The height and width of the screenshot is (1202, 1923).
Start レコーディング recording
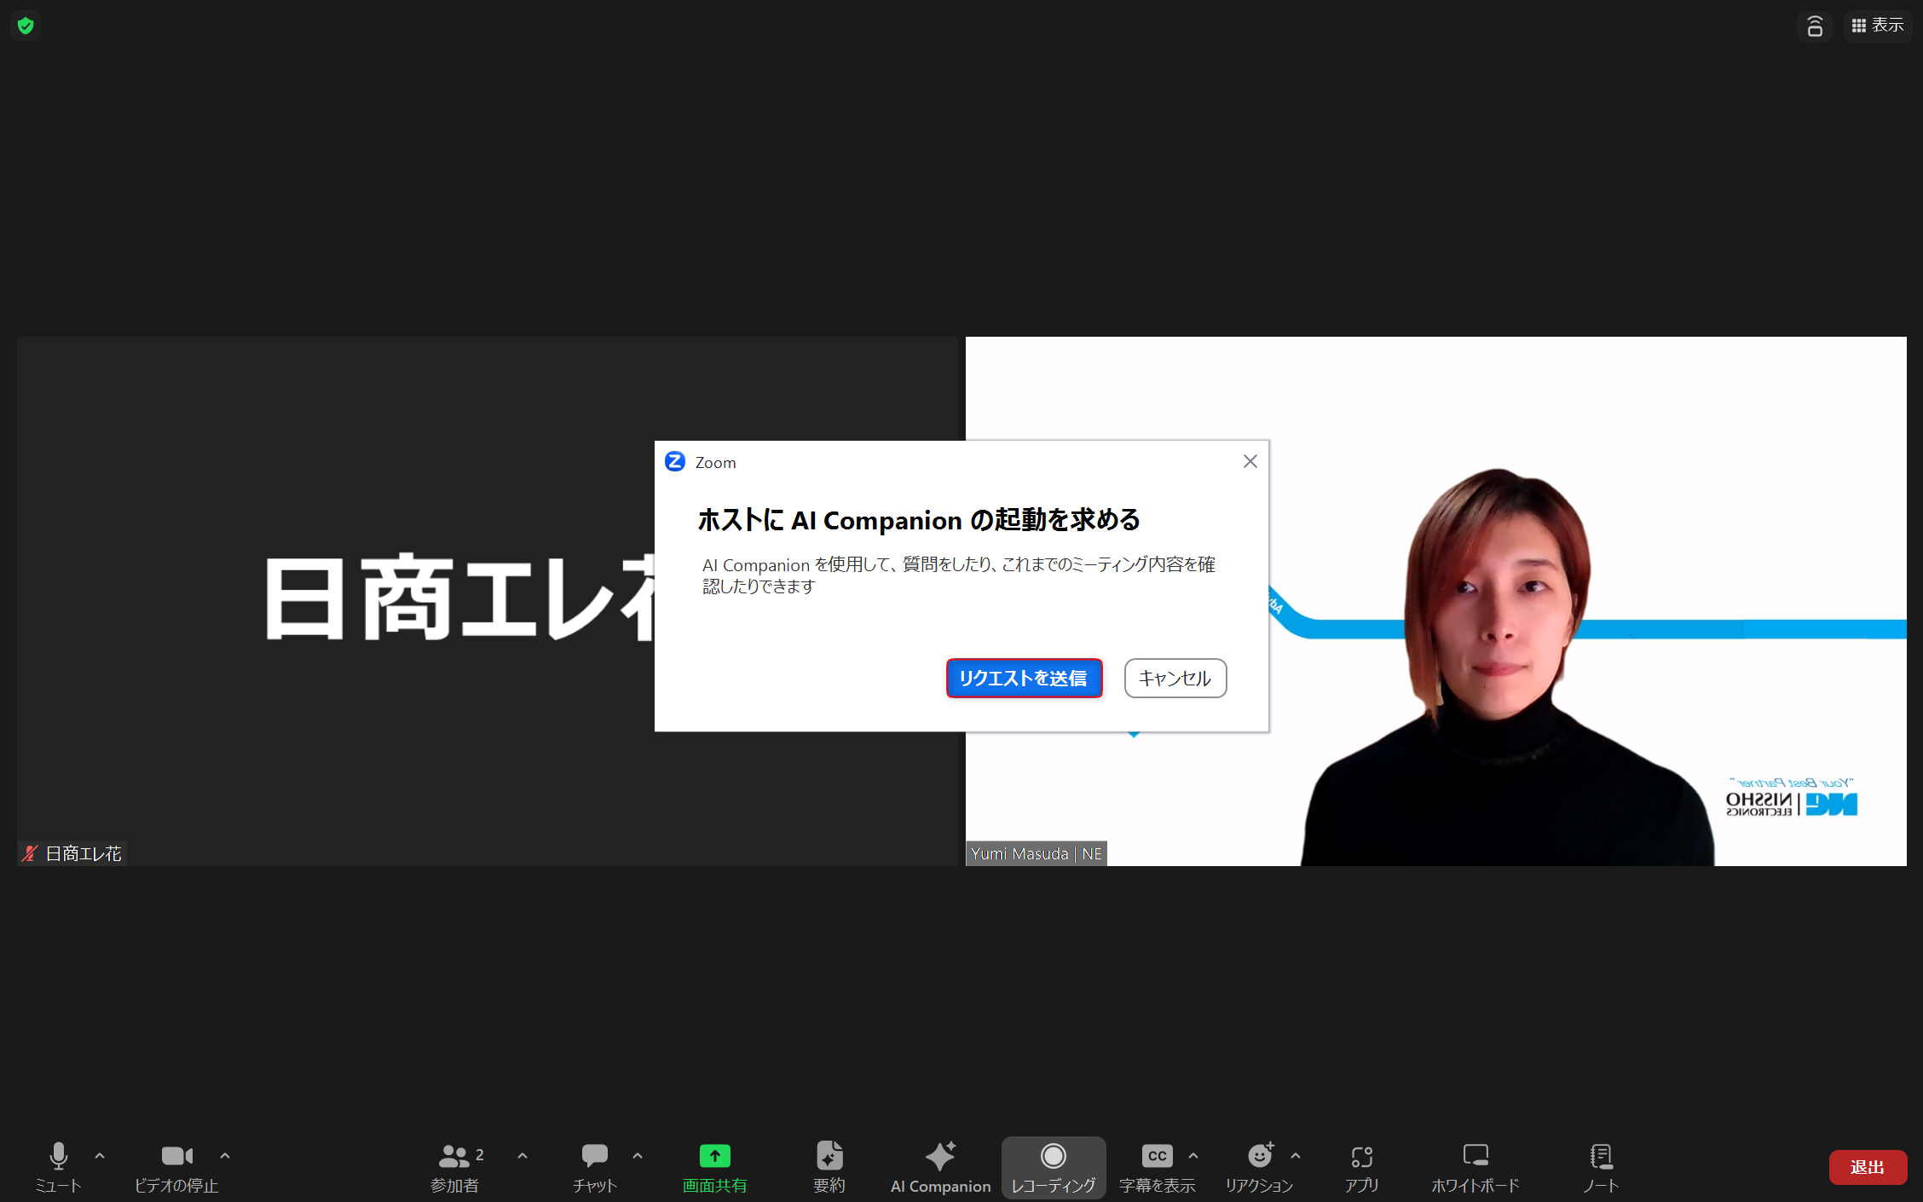pos(1054,1167)
